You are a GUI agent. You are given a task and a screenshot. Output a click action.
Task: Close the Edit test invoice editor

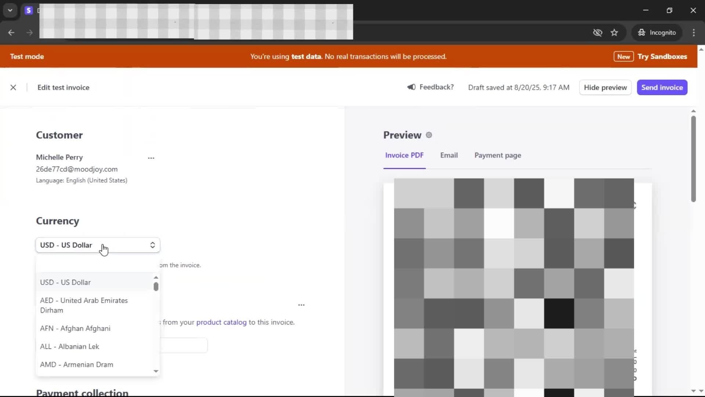(x=13, y=87)
